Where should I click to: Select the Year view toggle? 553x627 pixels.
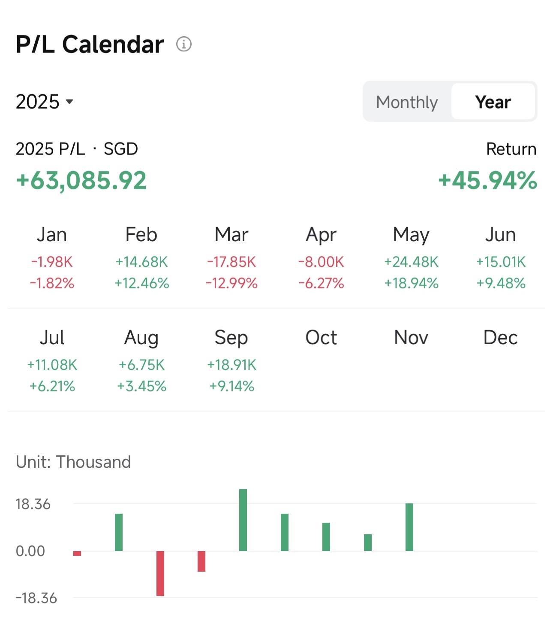(493, 102)
